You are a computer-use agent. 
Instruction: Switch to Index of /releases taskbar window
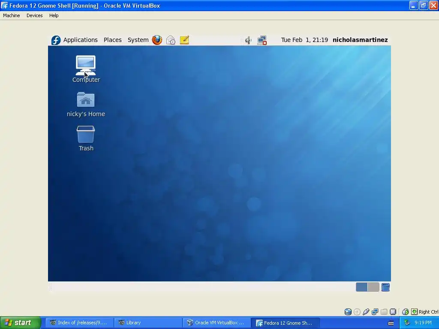[80, 323]
